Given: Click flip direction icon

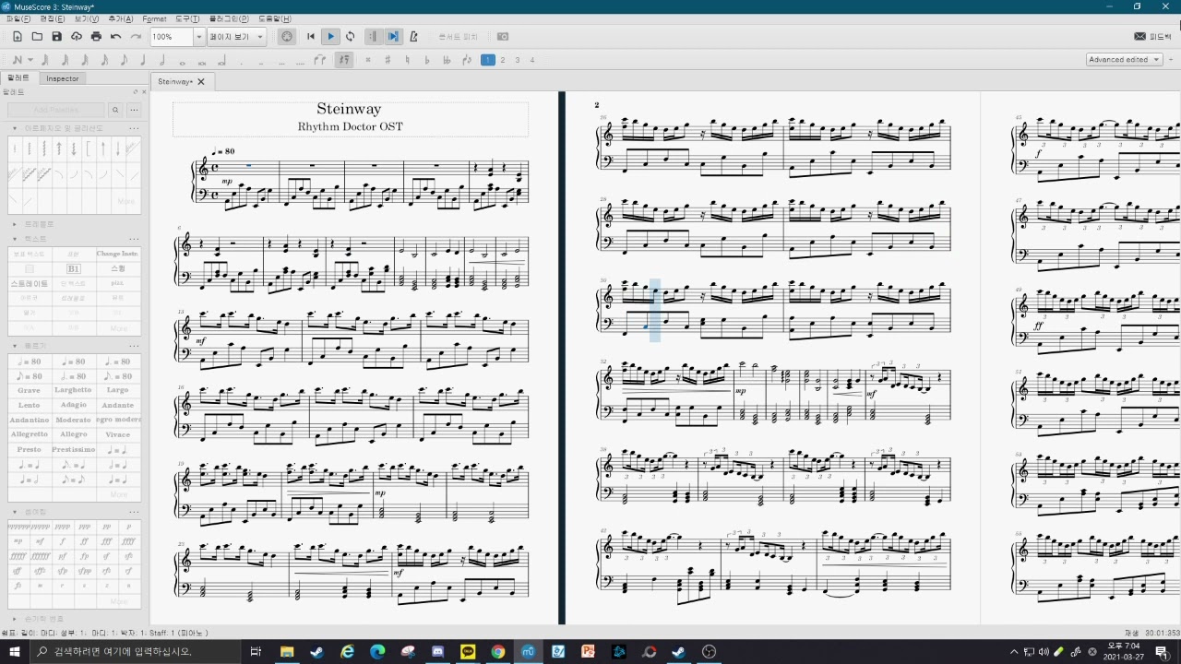Looking at the screenshot, I should [467, 60].
